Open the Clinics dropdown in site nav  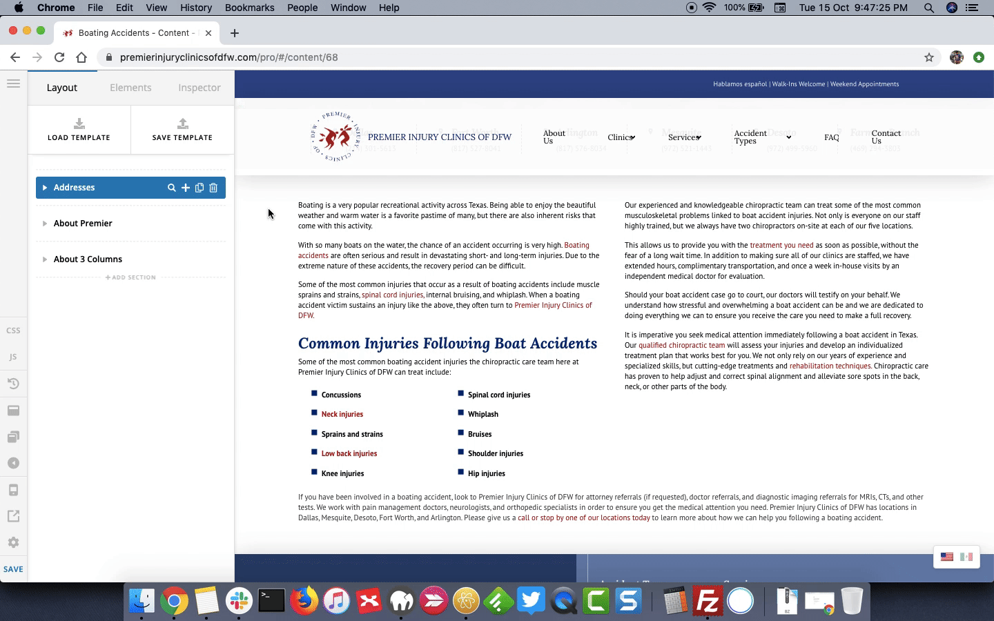(x=621, y=137)
